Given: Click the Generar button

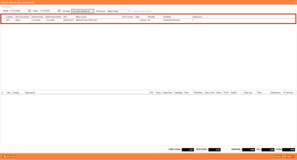Looking at the screenshot, I should (276, 156).
